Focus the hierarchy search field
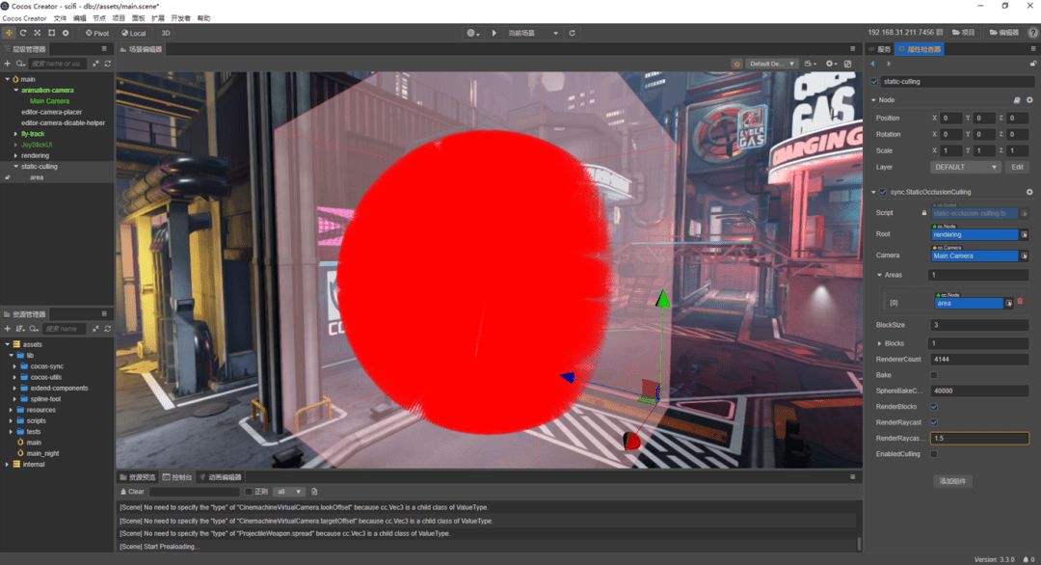 [x=57, y=64]
